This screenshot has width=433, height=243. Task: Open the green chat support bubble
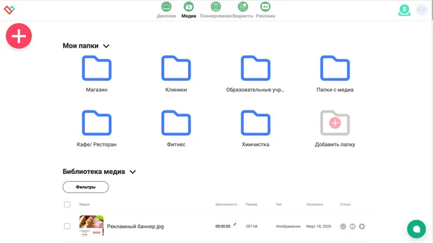tap(416, 229)
